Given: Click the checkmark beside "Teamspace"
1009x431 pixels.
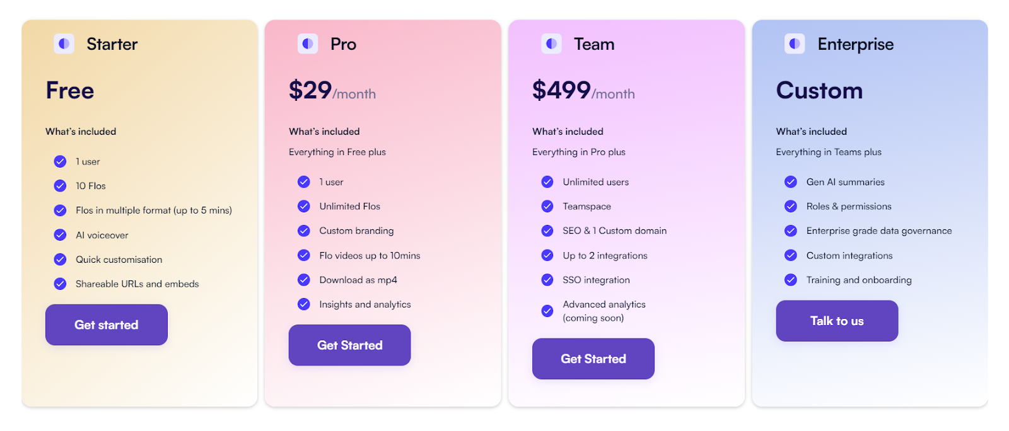Looking at the screenshot, I should point(547,206).
